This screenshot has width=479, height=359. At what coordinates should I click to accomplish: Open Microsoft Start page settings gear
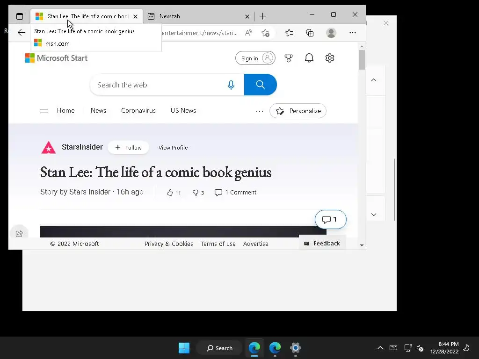[330, 58]
